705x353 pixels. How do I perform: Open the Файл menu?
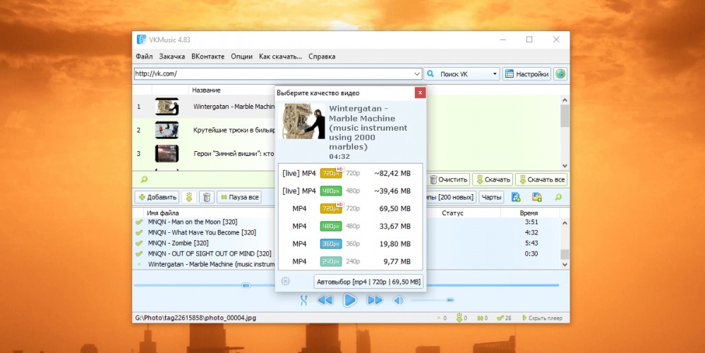point(145,56)
